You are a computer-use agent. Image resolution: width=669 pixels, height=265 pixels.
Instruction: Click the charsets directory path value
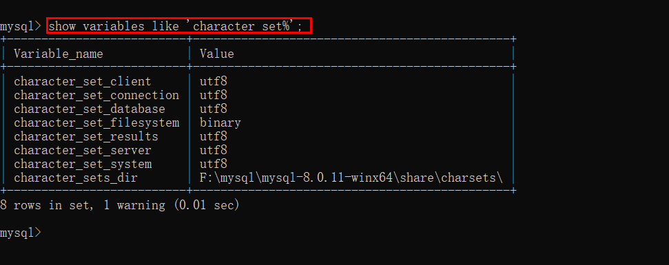[351, 177]
